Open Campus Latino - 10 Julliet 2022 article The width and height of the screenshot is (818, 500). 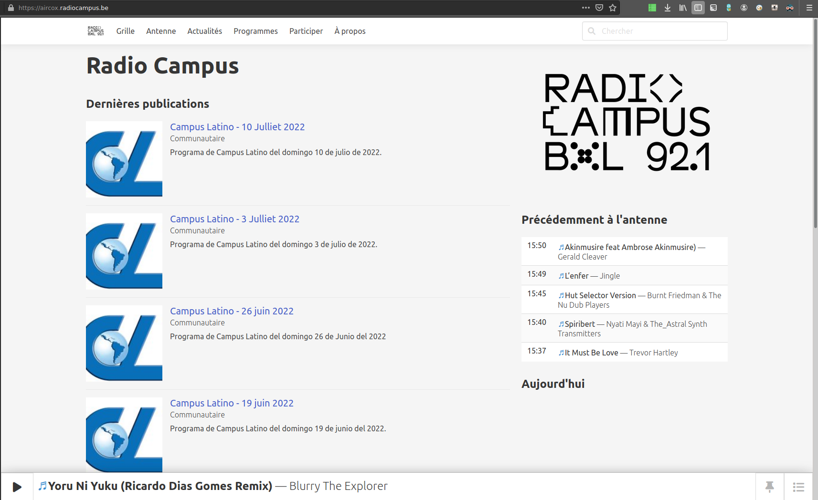(237, 127)
